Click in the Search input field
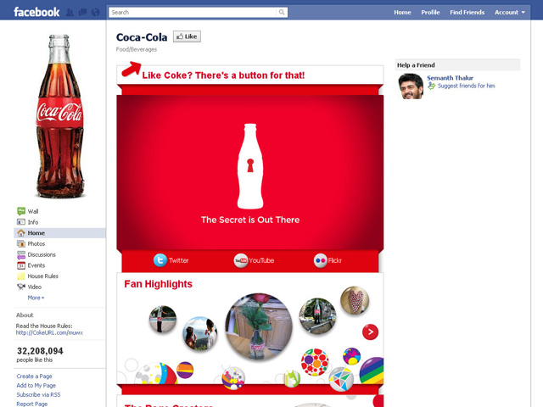The height and width of the screenshot is (407, 543). pos(193,13)
